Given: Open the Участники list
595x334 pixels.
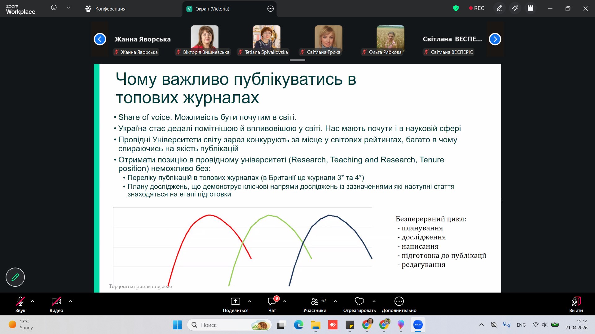Looking at the screenshot, I should click(315, 302).
